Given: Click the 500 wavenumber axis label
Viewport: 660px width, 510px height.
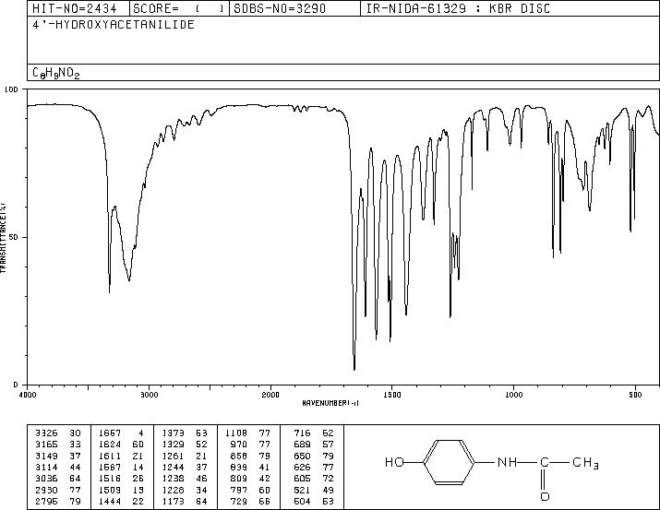Looking at the screenshot, I should pyautogui.click(x=636, y=395).
